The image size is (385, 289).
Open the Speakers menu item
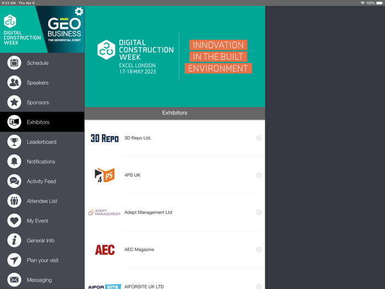tap(42, 83)
